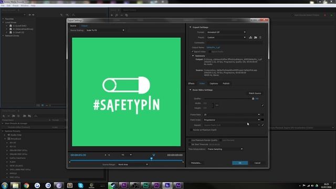Click Cancel button in Export Settings
Viewport: 336px width, 189px height.
[257, 163]
